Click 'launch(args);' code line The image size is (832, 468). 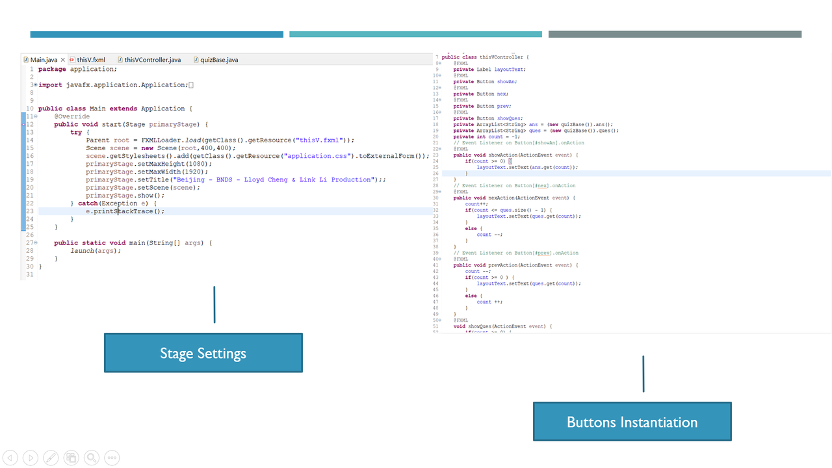(x=96, y=251)
